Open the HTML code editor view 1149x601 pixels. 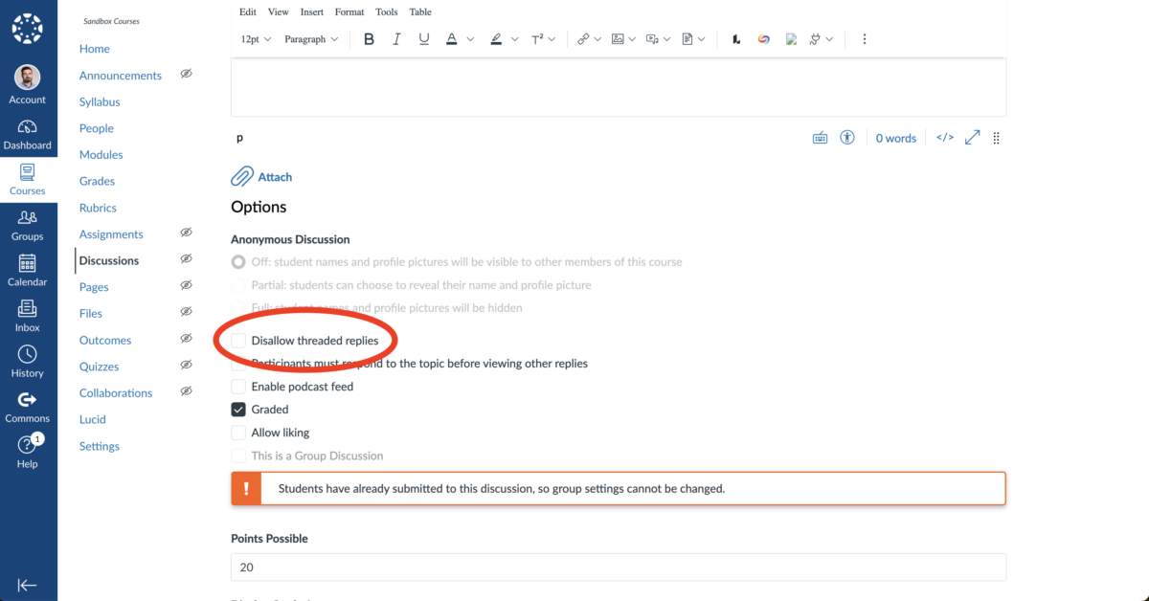click(944, 137)
